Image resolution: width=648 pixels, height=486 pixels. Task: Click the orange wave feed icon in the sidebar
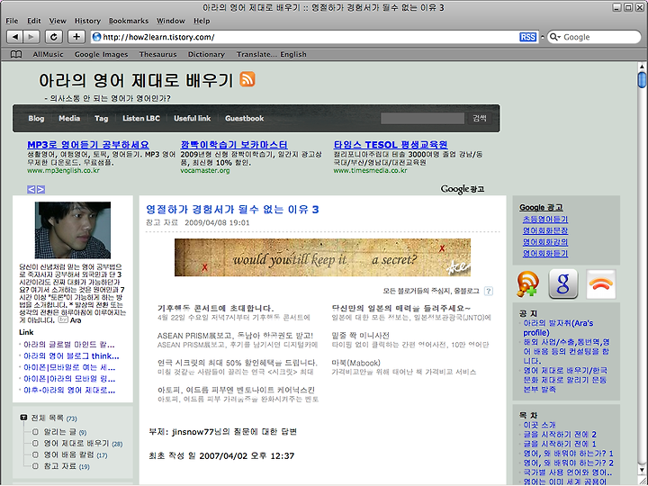point(601,283)
